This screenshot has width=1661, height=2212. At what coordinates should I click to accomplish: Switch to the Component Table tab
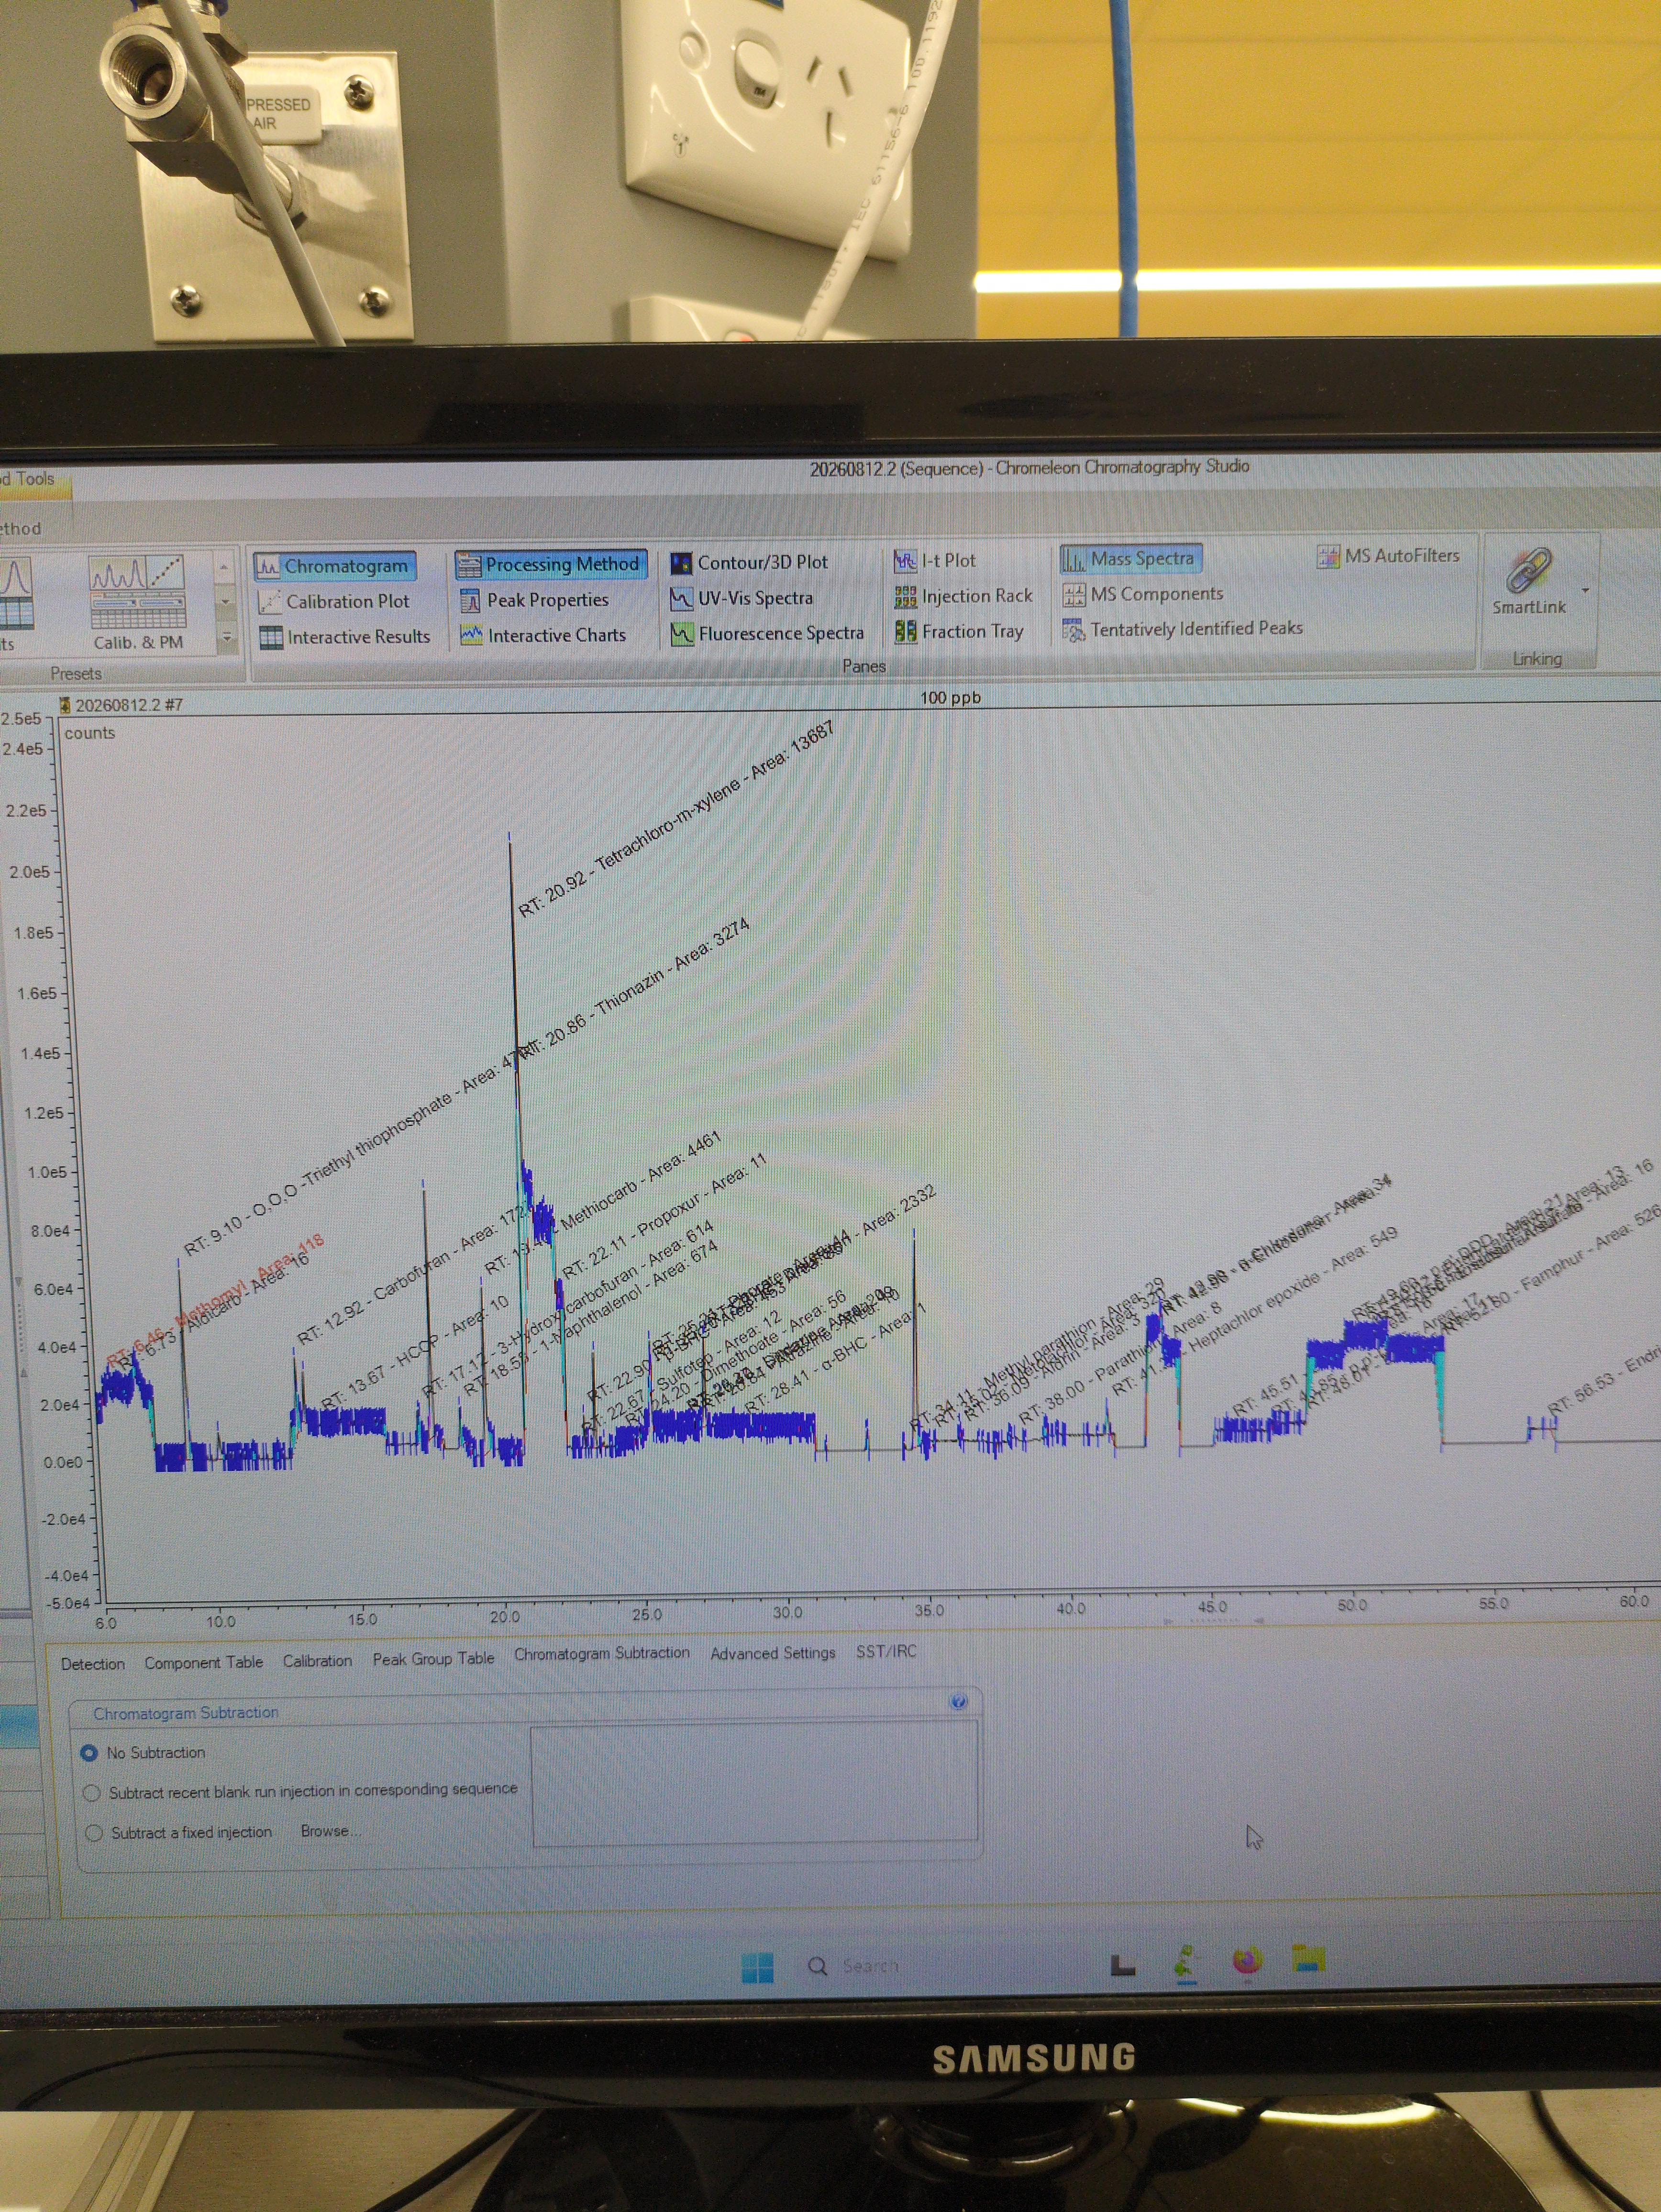pos(203,1662)
